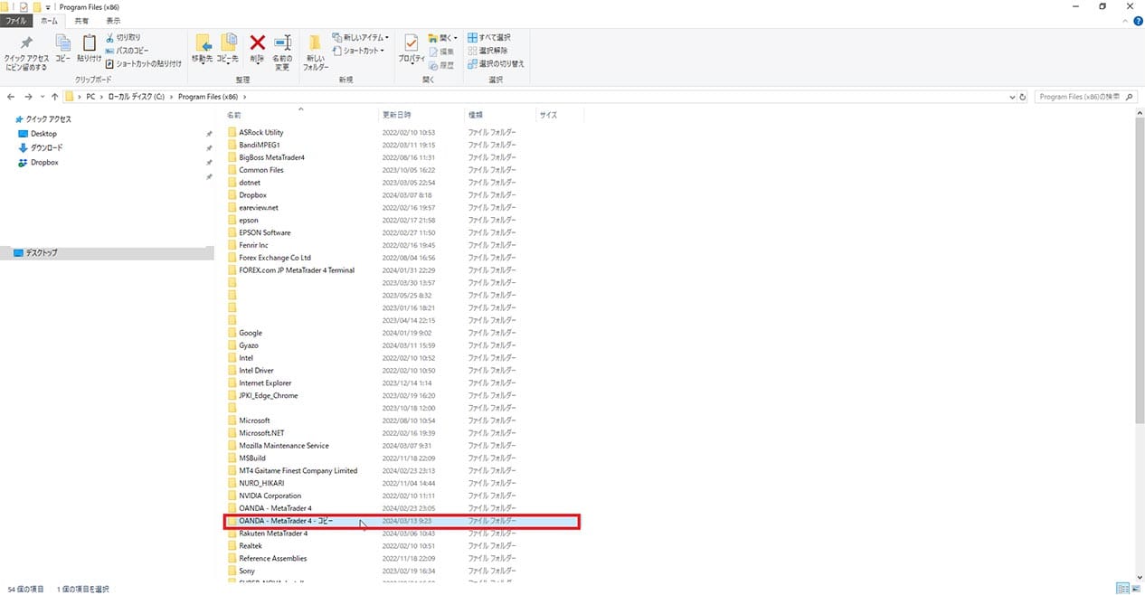Select Dropbox in navigation pane
Screen dimensions: 1145x595
tap(44, 163)
